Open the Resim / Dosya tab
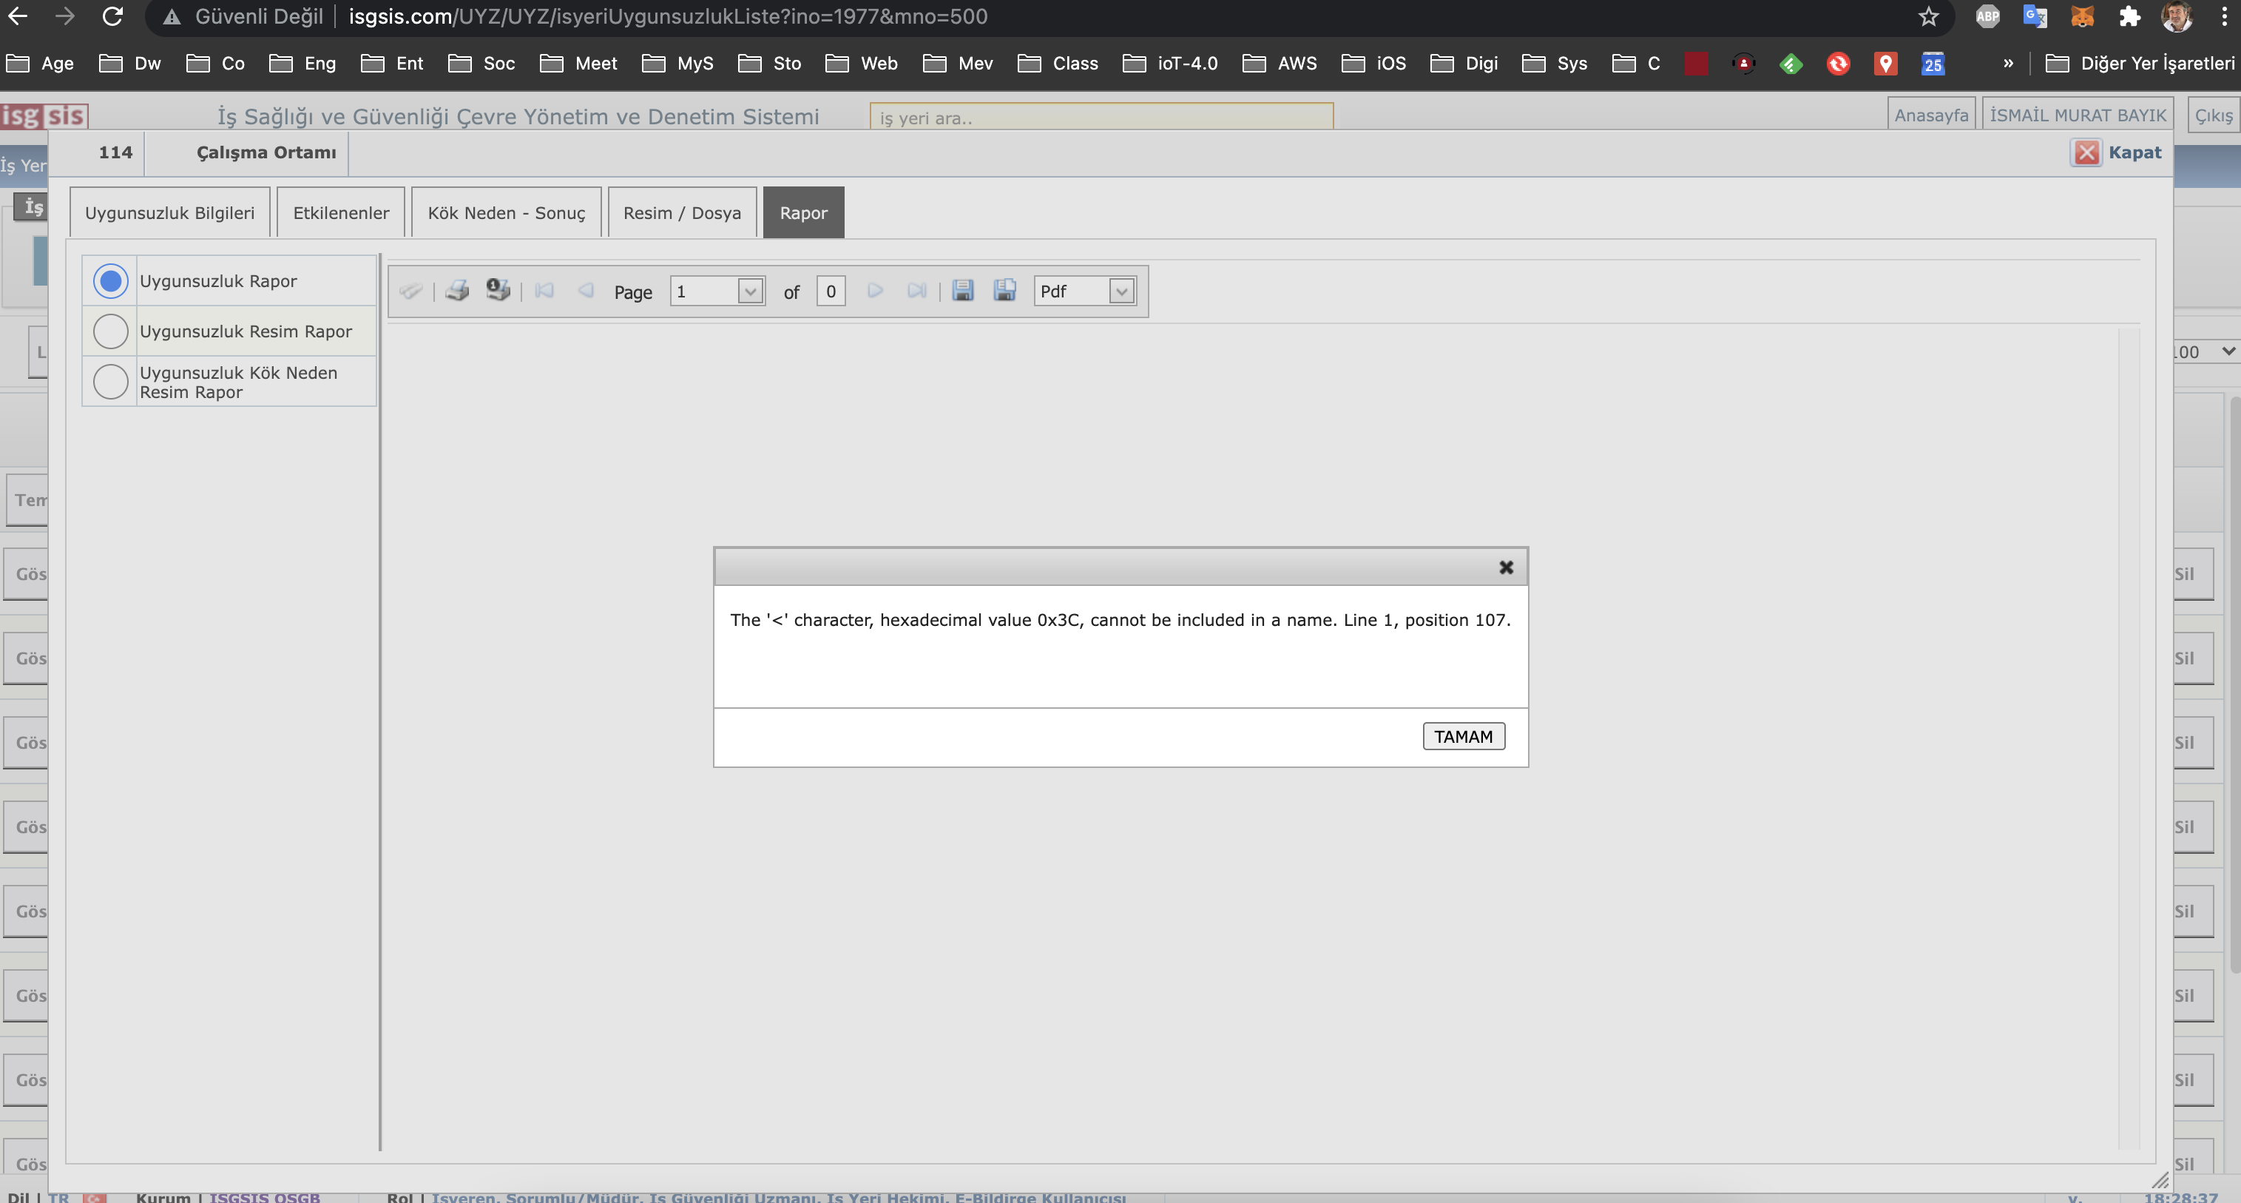The width and height of the screenshot is (2241, 1203). tap(682, 213)
